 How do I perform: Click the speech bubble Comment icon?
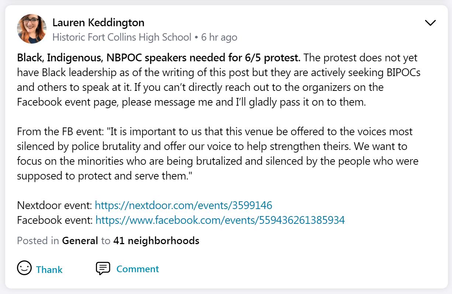click(103, 269)
